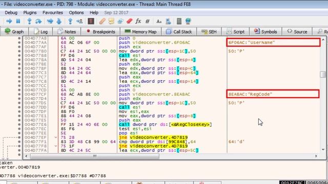This screenshot has width=328, height=184.
Task: Open the Help menu
Action: point(94,13)
